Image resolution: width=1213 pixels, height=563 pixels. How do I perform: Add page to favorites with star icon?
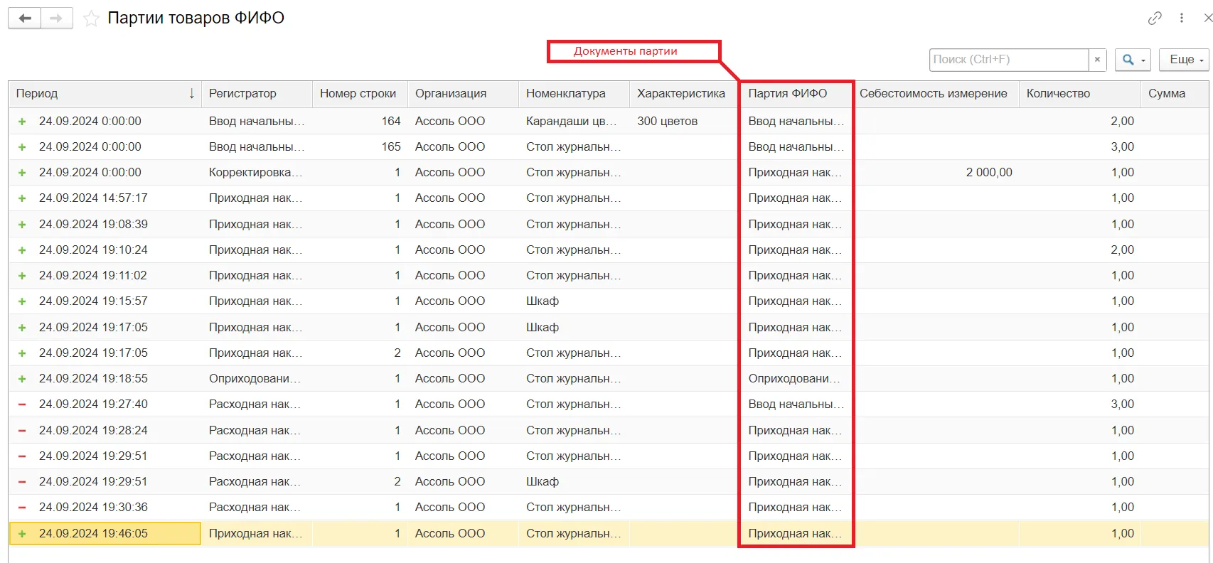[x=91, y=18]
